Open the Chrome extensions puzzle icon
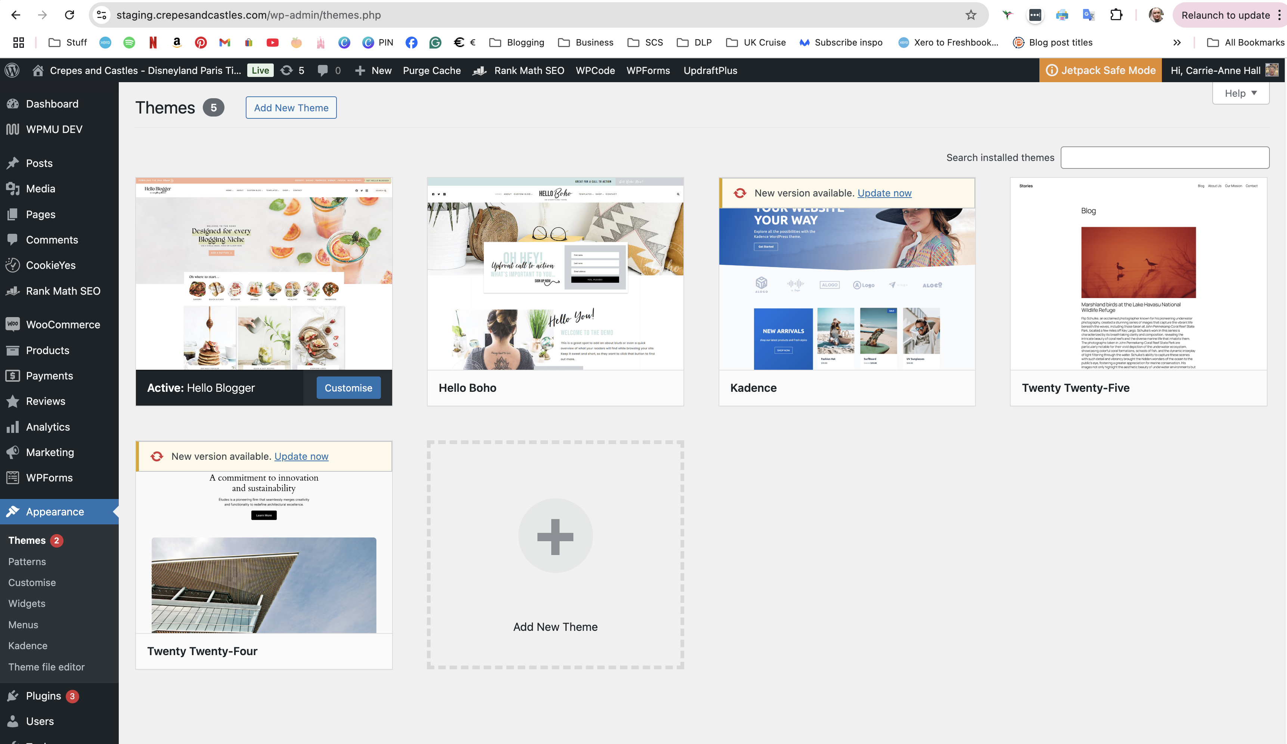The width and height of the screenshot is (1287, 744). 1116,15
